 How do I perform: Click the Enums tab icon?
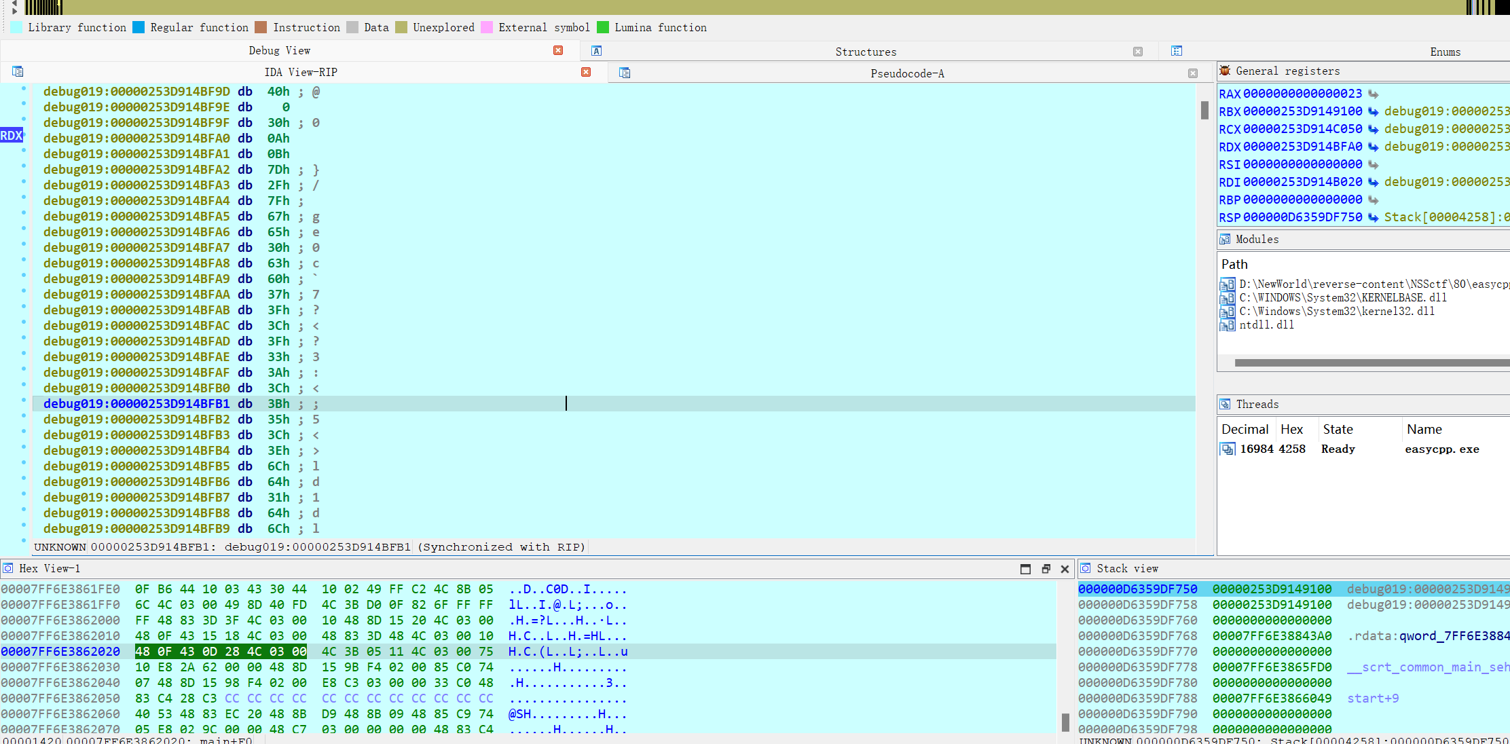tap(1177, 51)
